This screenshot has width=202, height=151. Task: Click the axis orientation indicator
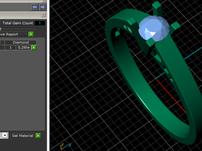click(x=66, y=146)
